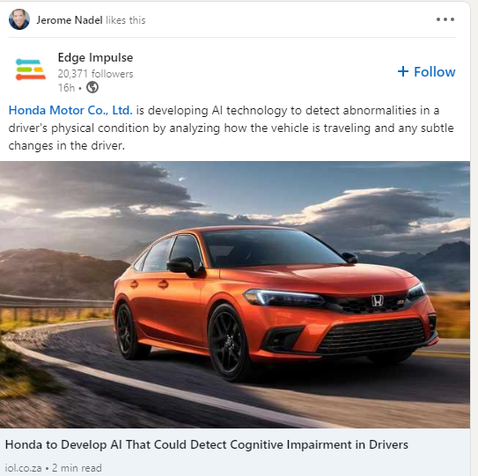
Task: Click the Honda emblem on the car grille
Action: (x=377, y=301)
